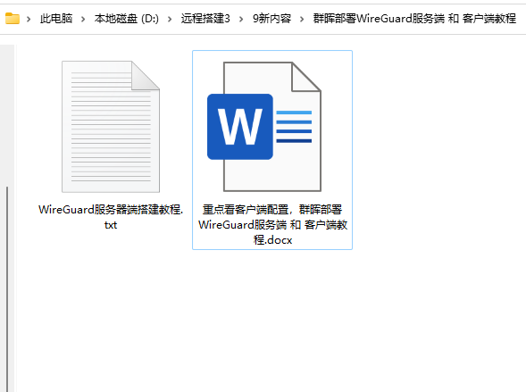Click the yellow folder icon in address bar
The width and height of the screenshot is (526, 392).
13,19
